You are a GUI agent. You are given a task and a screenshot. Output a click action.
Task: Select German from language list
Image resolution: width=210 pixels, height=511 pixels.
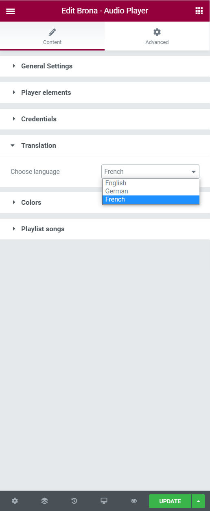(151, 191)
